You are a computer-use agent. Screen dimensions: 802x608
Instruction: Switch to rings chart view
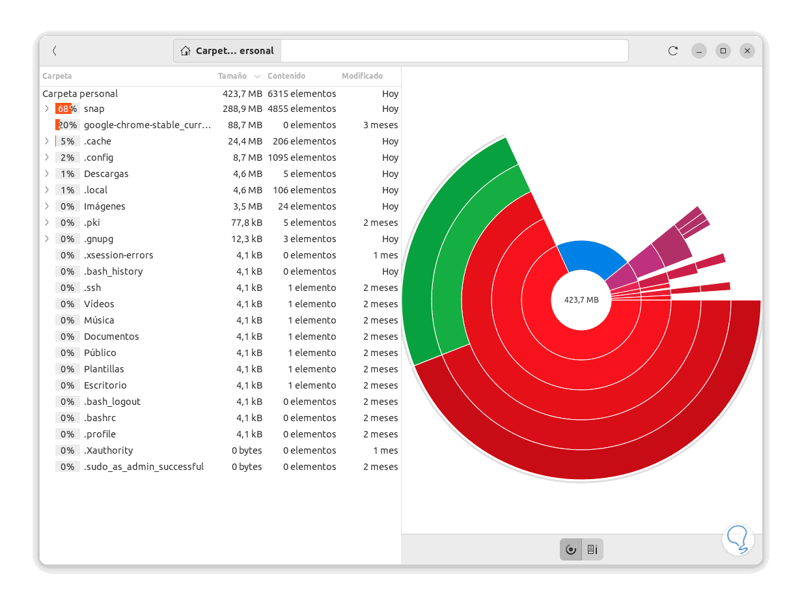[x=571, y=549]
